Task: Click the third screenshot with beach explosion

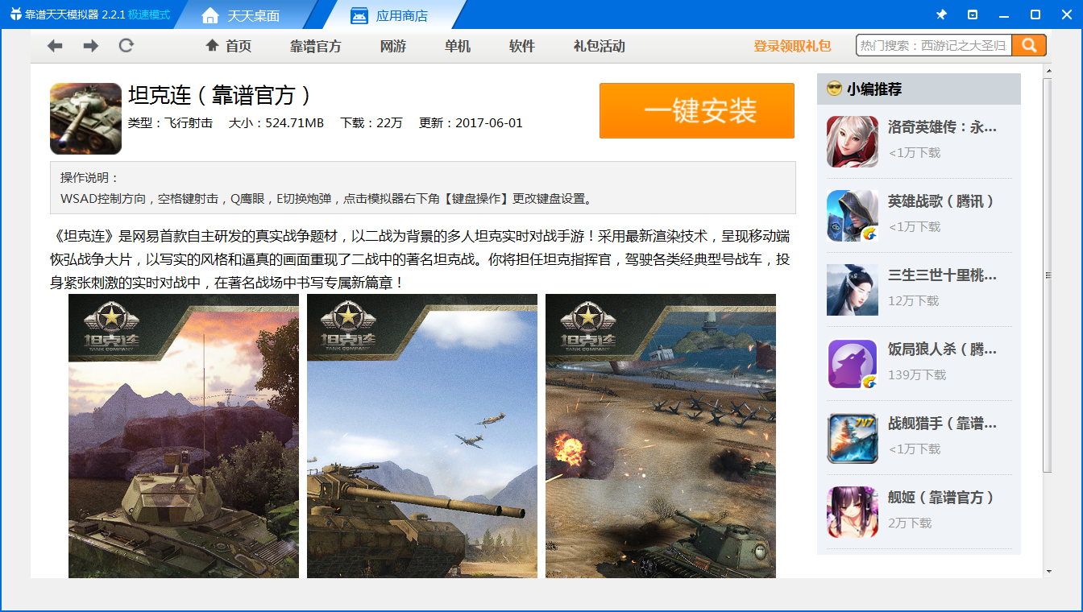Action: [661, 436]
